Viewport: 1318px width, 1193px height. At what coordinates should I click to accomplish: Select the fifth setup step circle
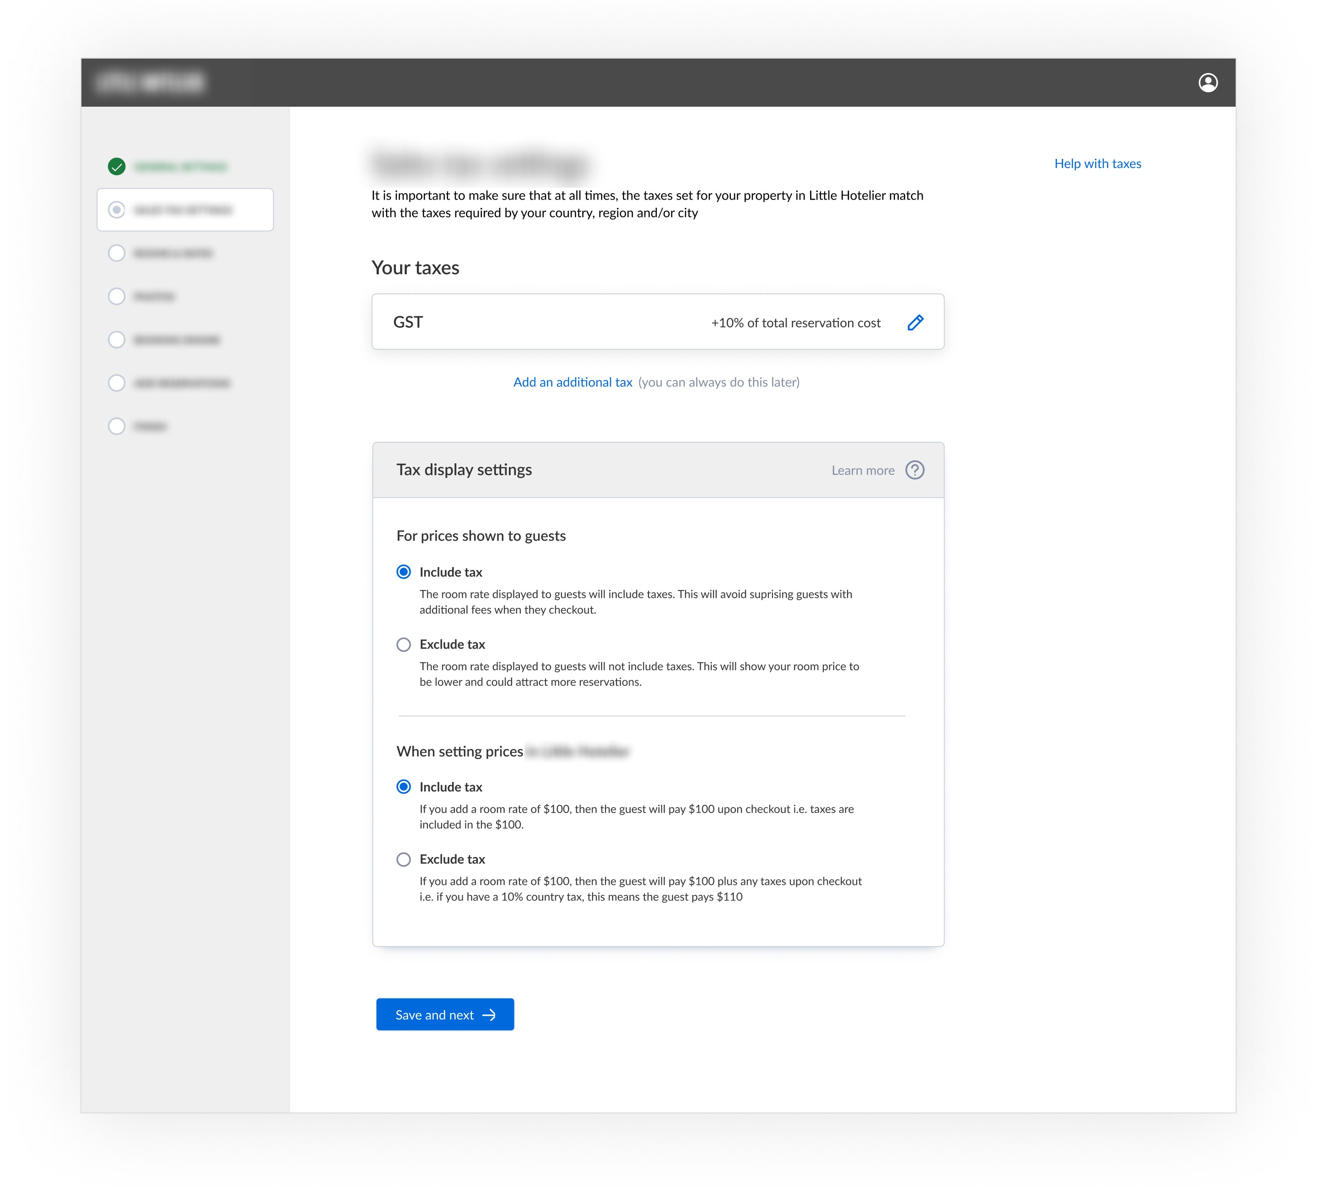coord(116,340)
